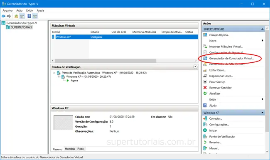Click the Remover Servidor action
The width and height of the screenshot is (270, 160).
pyautogui.click(x=220, y=88)
